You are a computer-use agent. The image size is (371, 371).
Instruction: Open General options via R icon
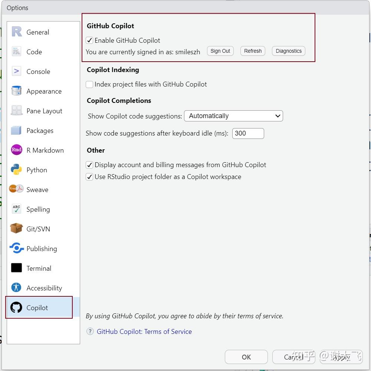coord(17,32)
